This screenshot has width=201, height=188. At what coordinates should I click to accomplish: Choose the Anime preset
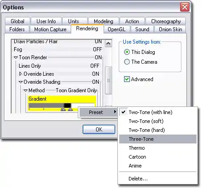(x=158, y=166)
